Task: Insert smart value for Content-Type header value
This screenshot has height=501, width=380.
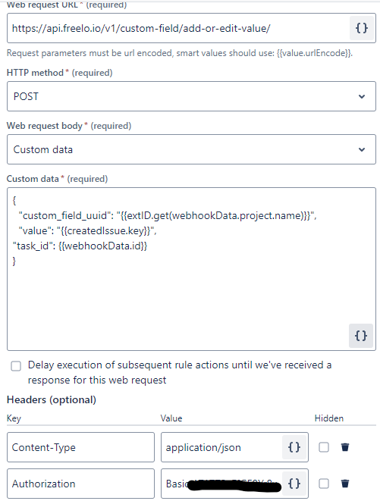Action: (x=294, y=447)
